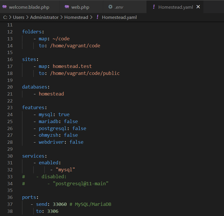The width and height of the screenshot is (224, 216).
Task: Click the 33060 send port value
Action: tap(60, 204)
